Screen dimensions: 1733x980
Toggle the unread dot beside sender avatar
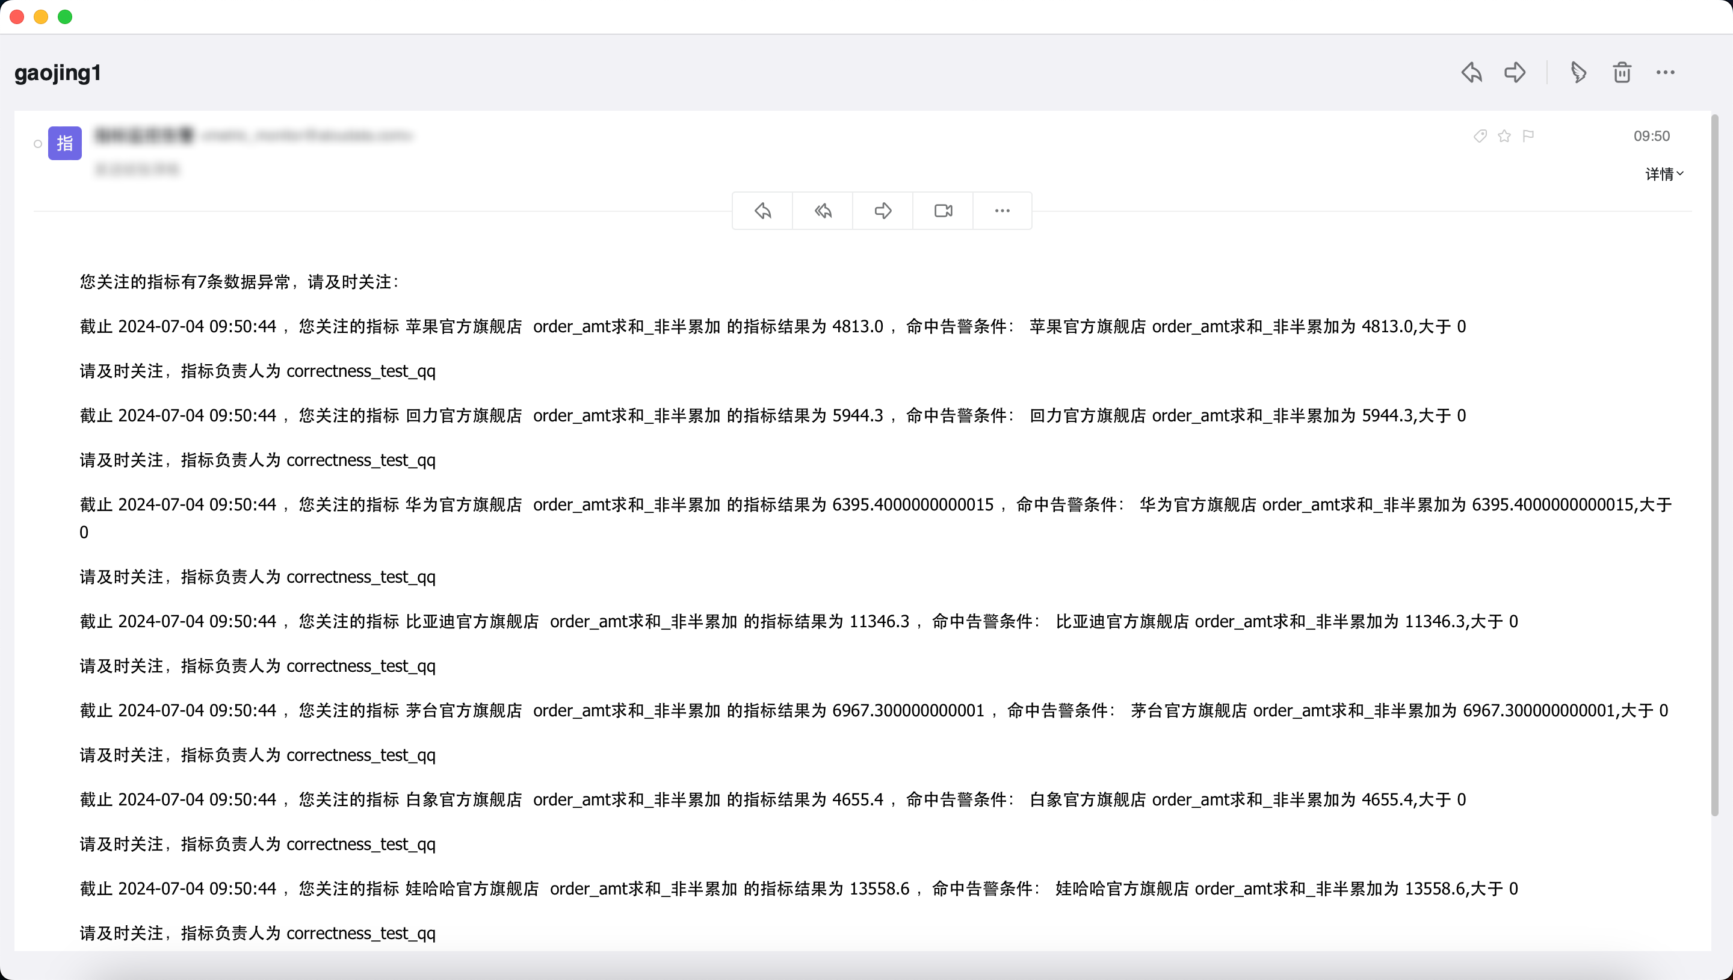38,143
